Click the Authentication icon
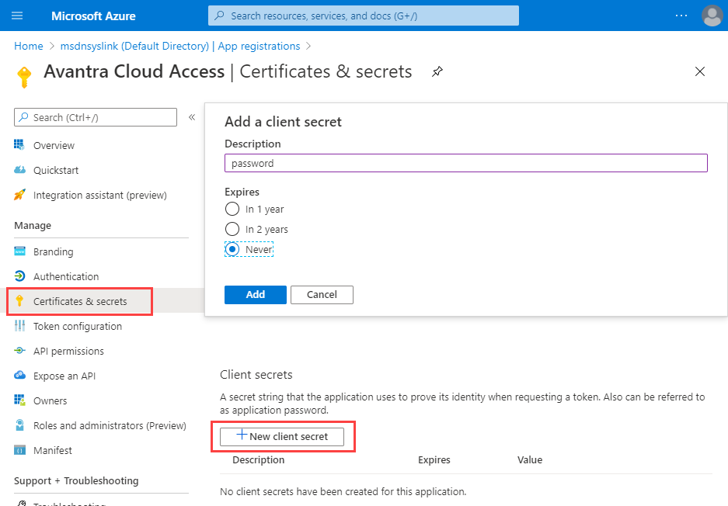 pyautogui.click(x=19, y=276)
